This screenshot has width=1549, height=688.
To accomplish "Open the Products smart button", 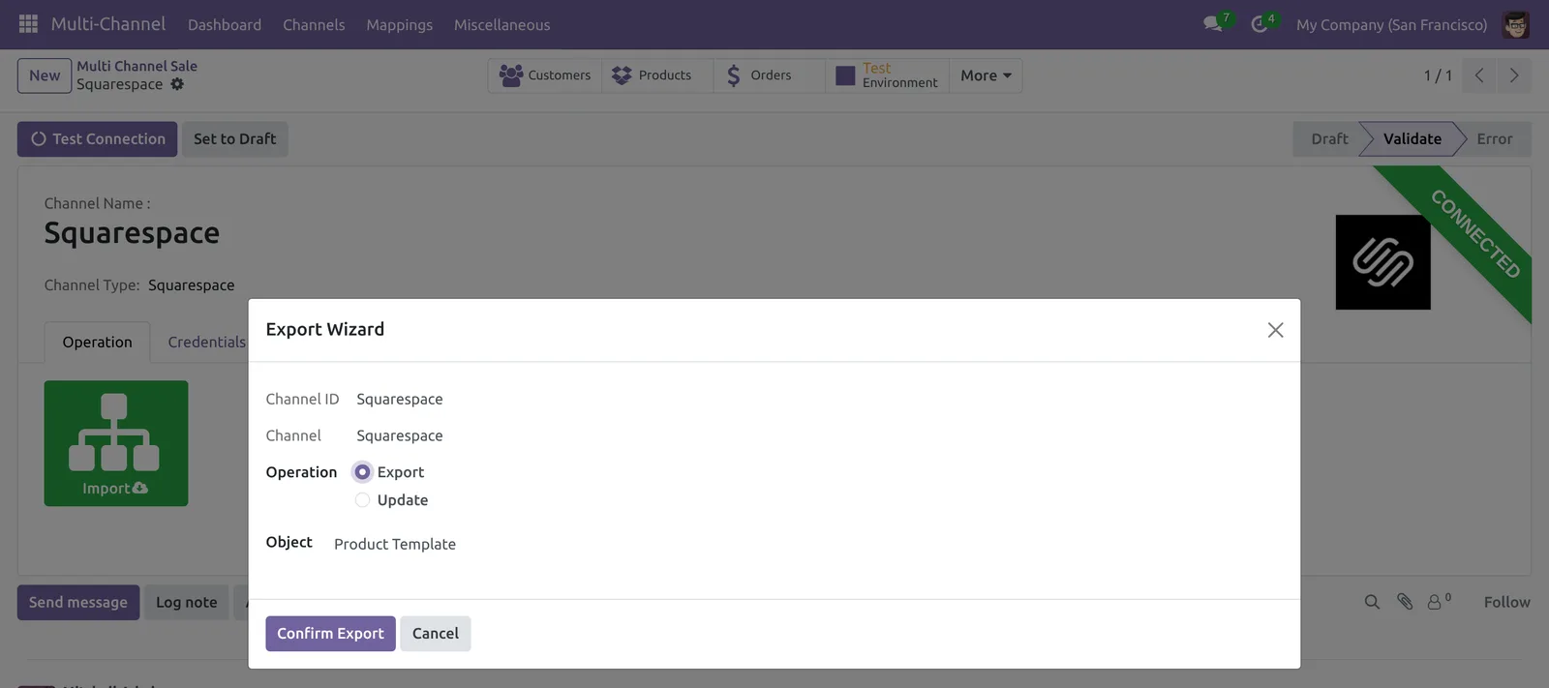I will point(657,75).
